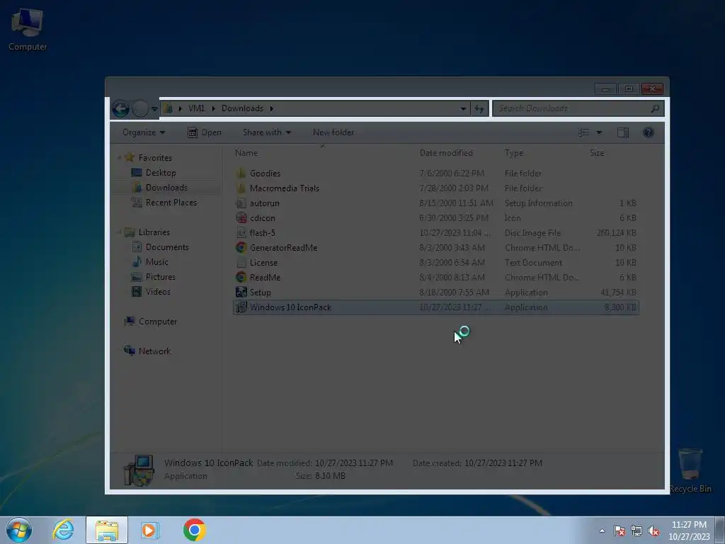Launch Windows Media Player from the taskbar
Image resolution: width=725 pixels, height=544 pixels.
[x=150, y=530]
